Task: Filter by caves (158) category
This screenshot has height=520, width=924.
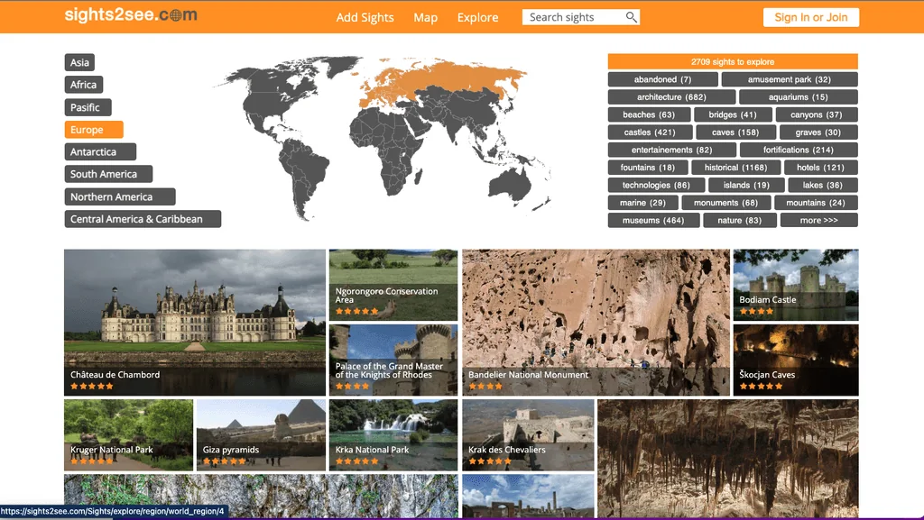Action: click(735, 132)
